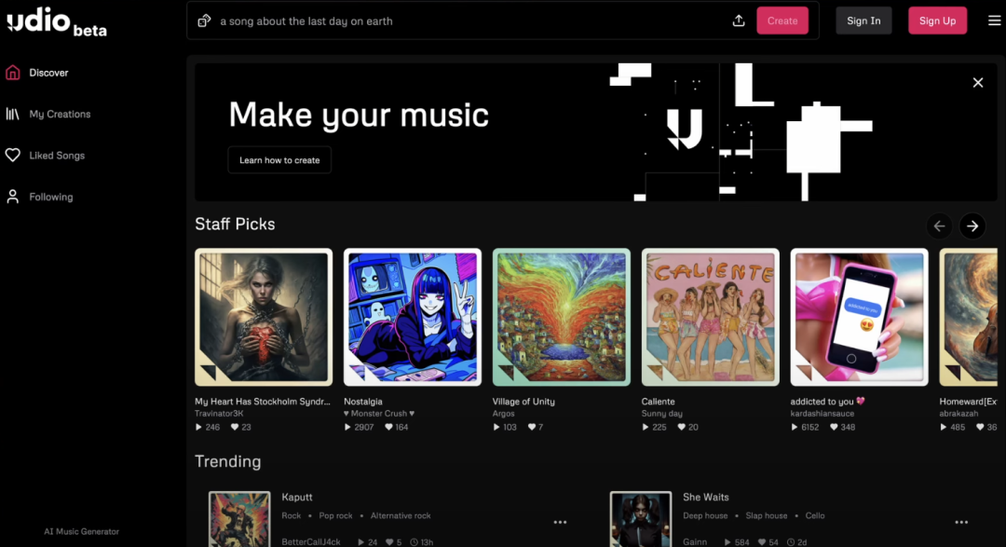Click the Sign In button
Screen dimensions: 1006x547
(863, 21)
